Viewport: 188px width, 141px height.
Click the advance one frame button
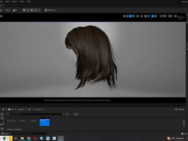tap(28, 10)
